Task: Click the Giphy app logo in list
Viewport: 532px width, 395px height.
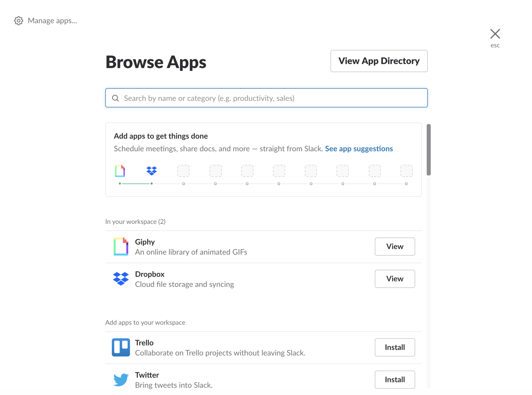Action: [x=121, y=247]
